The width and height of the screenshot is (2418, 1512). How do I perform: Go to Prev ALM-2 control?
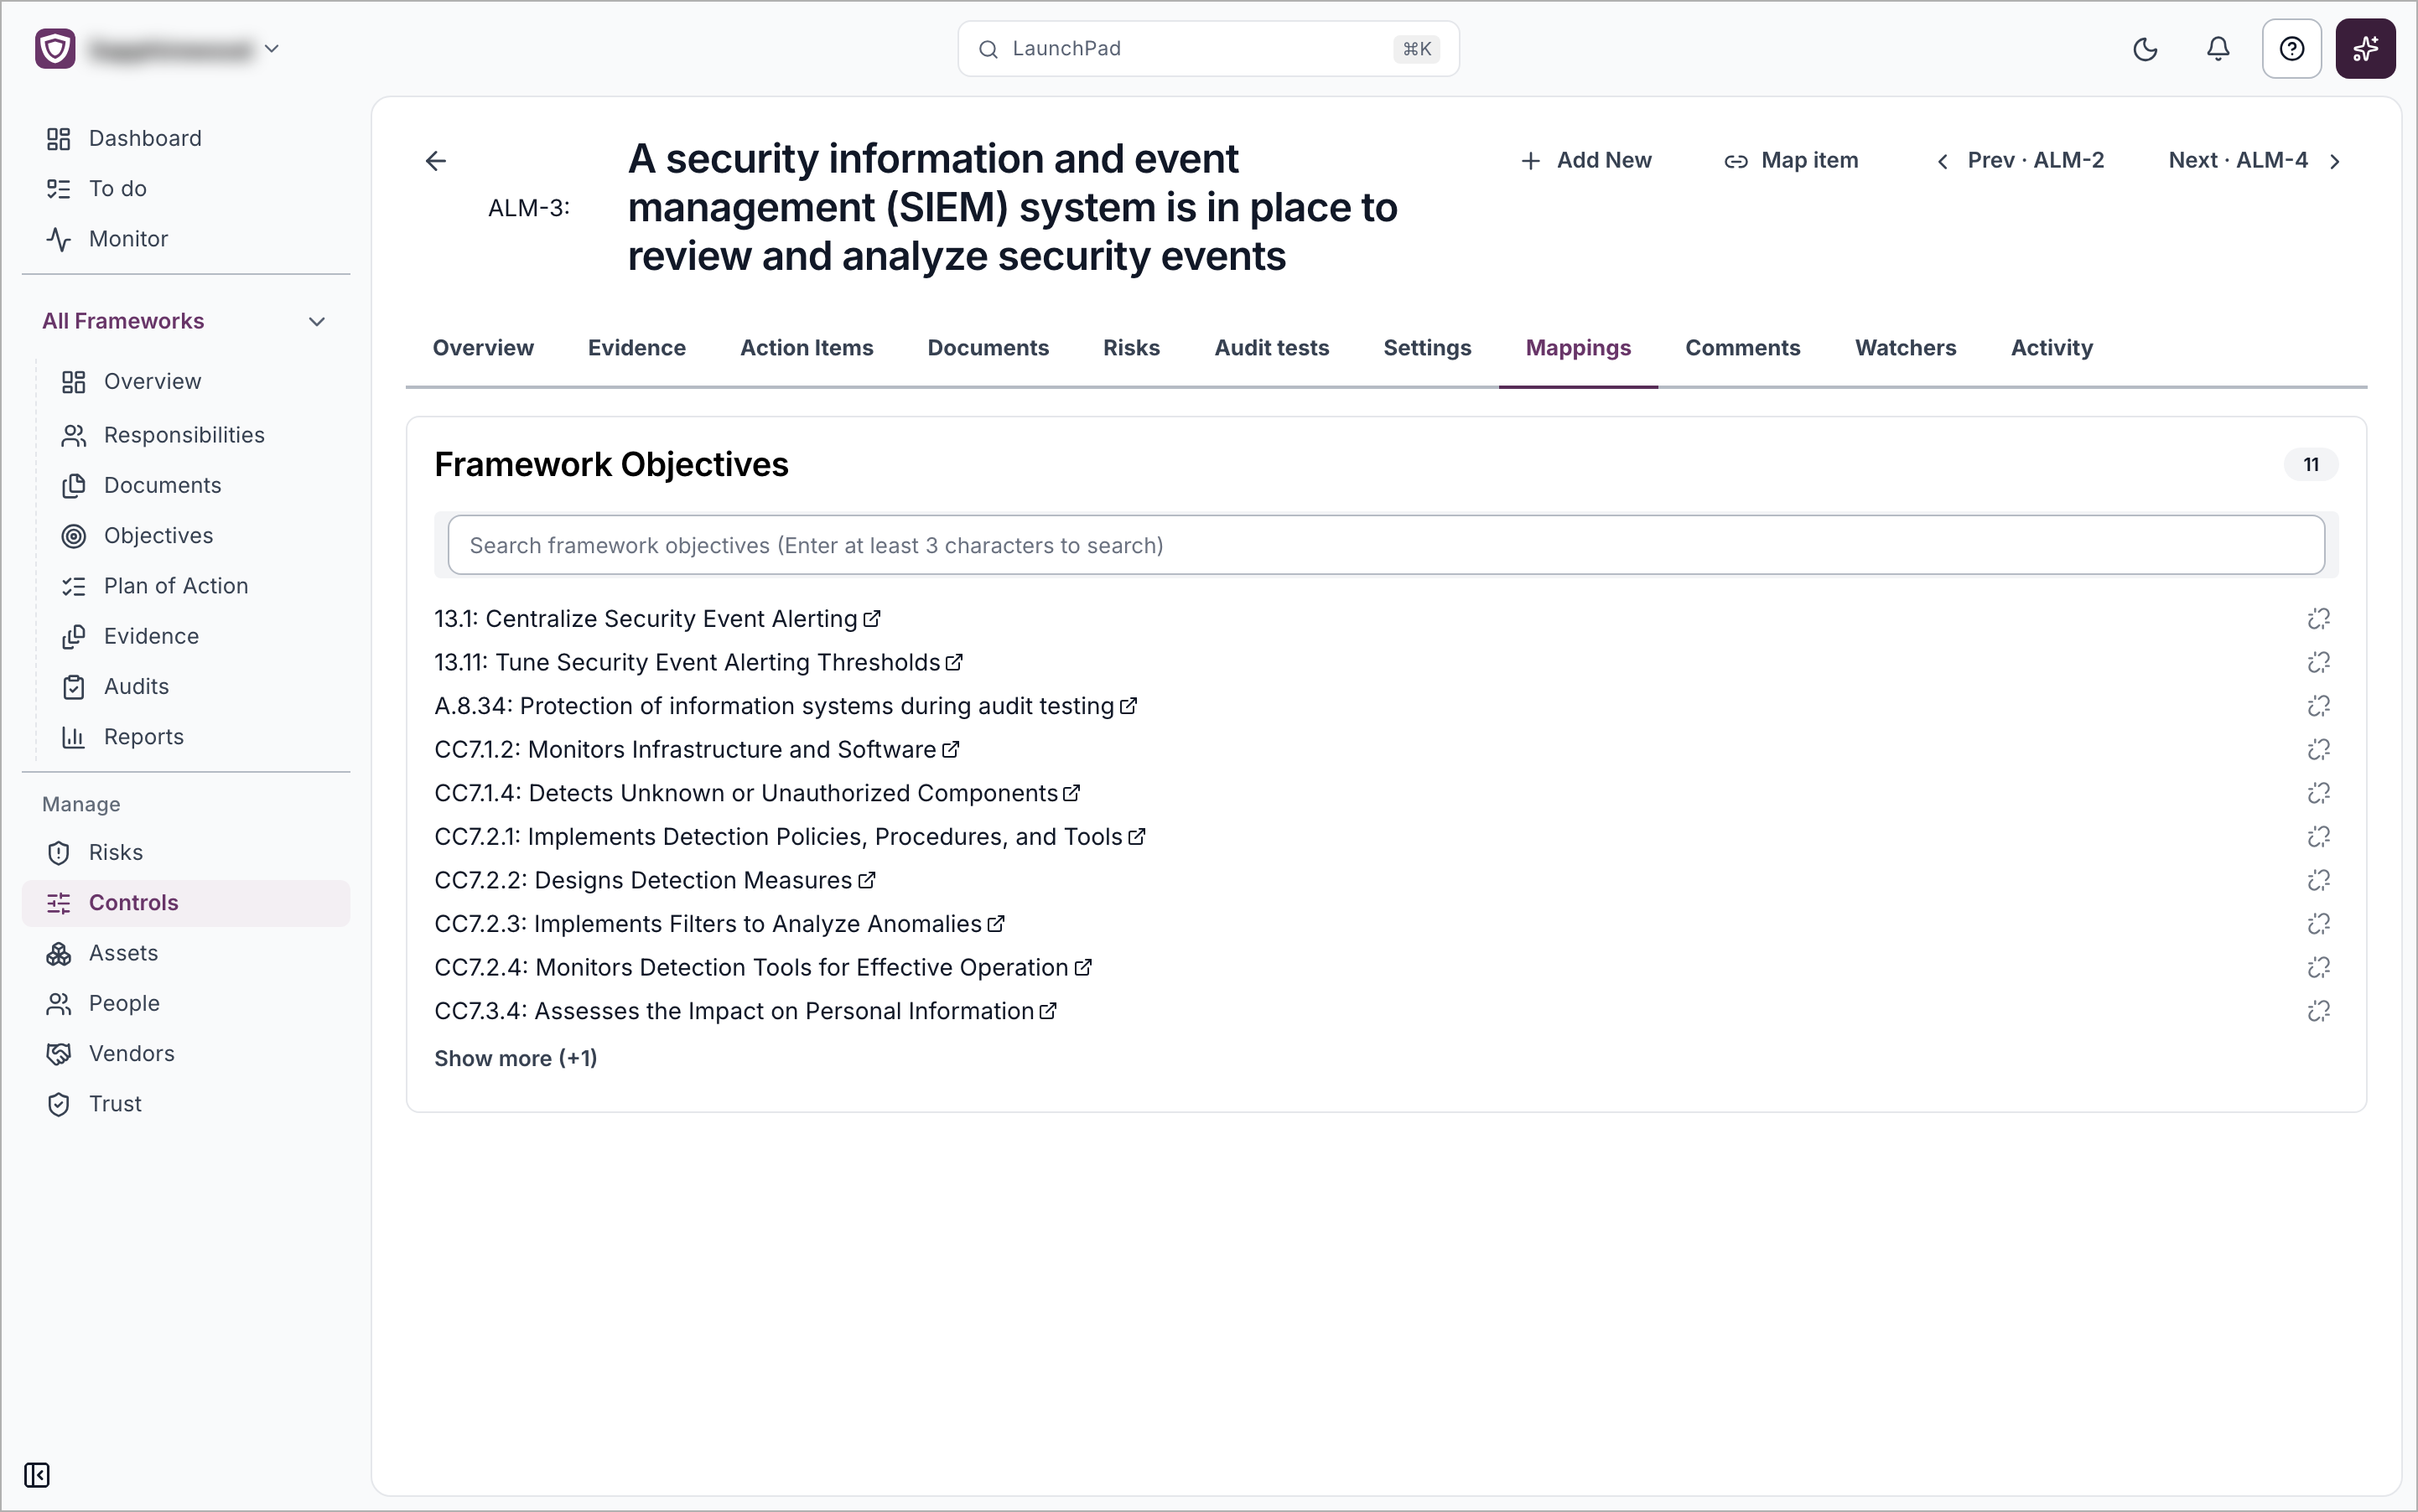point(2020,160)
